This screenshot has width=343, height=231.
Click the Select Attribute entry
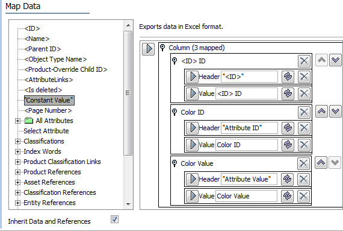coord(46,131)
